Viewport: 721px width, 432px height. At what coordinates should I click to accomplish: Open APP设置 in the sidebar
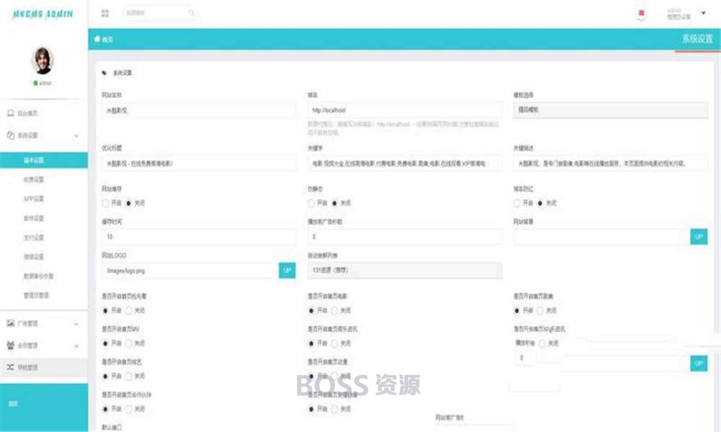coord(34,199)
